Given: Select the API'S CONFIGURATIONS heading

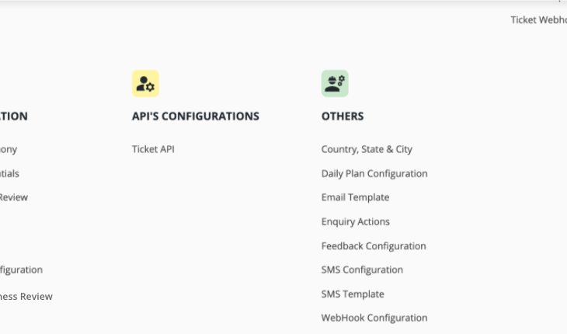Looking at the screenshot, I should coord(196,116).
